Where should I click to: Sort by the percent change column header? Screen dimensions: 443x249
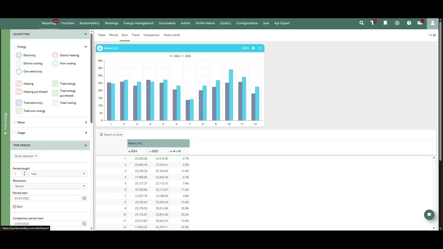point(179,151)
